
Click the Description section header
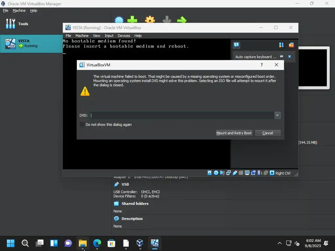coord(132,219)
